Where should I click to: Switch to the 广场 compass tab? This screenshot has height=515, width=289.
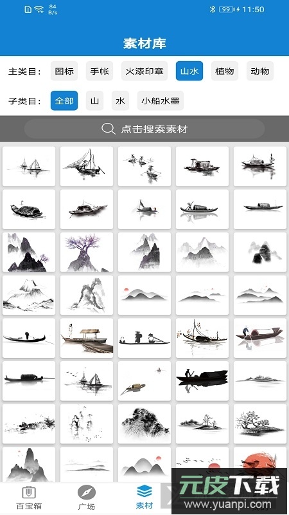[x=87, y=497]
